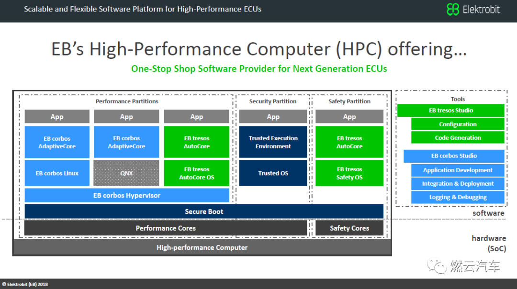
Task: Select EB corbos Studio tool box
Action: (x=454, y=156)
